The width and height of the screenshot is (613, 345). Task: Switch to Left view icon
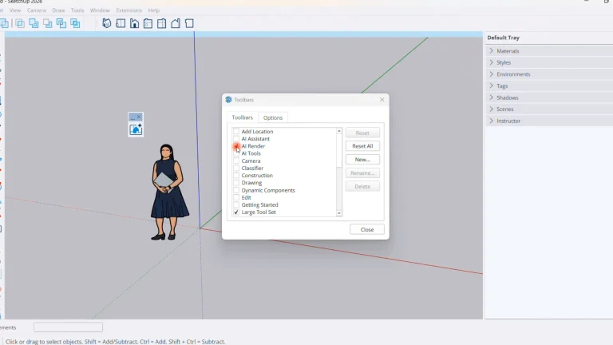tap(176, 23)
